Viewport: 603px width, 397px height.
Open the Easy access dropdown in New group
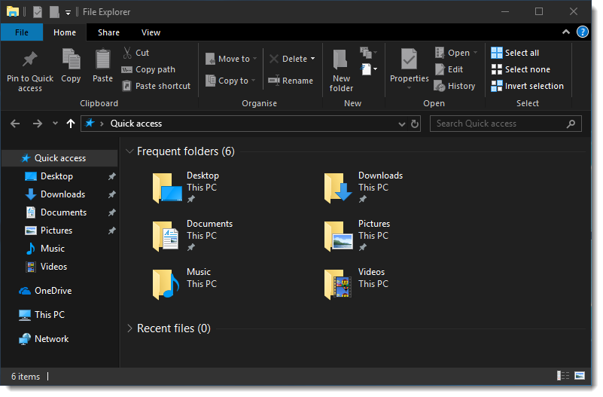click(x=368, y=52)
